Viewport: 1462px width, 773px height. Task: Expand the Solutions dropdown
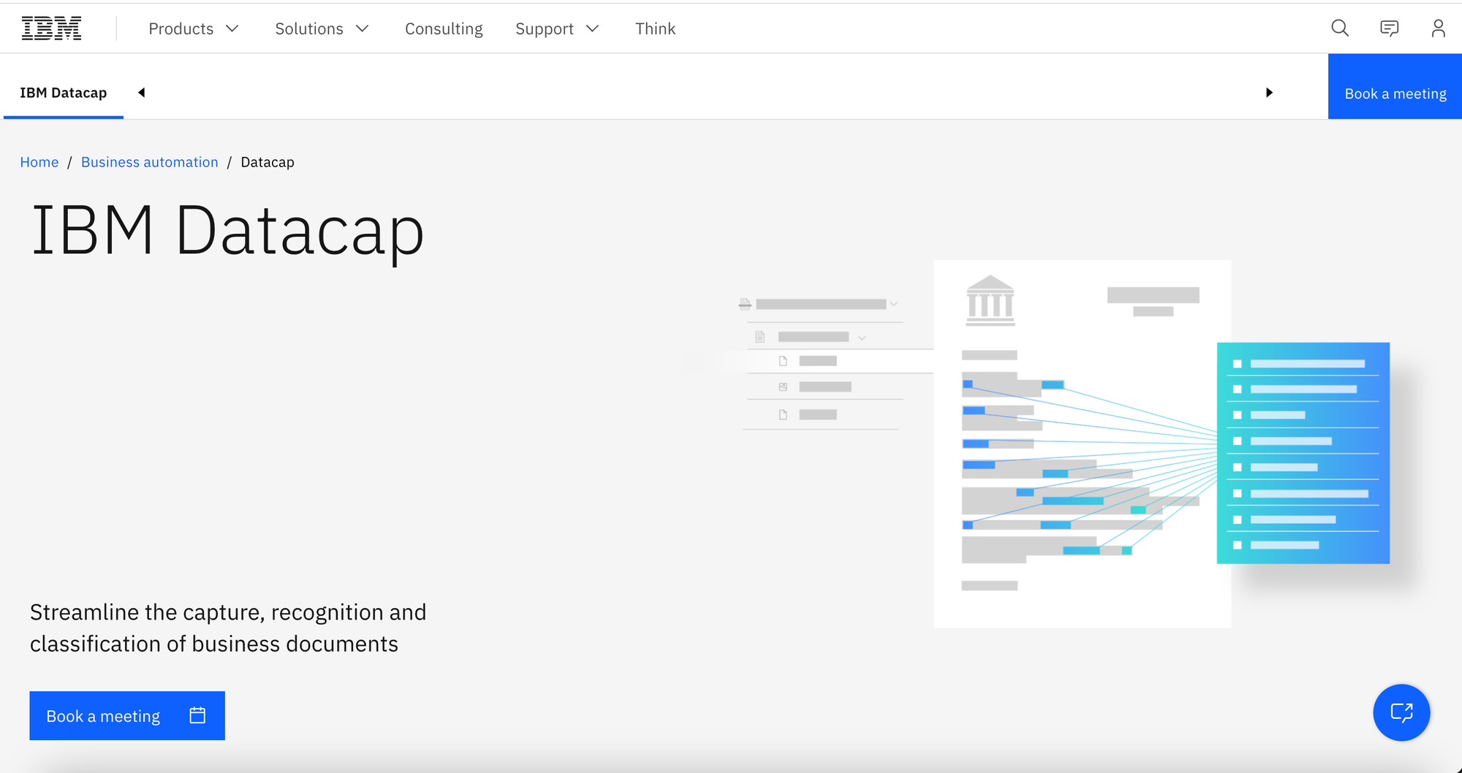coord(322,28)
